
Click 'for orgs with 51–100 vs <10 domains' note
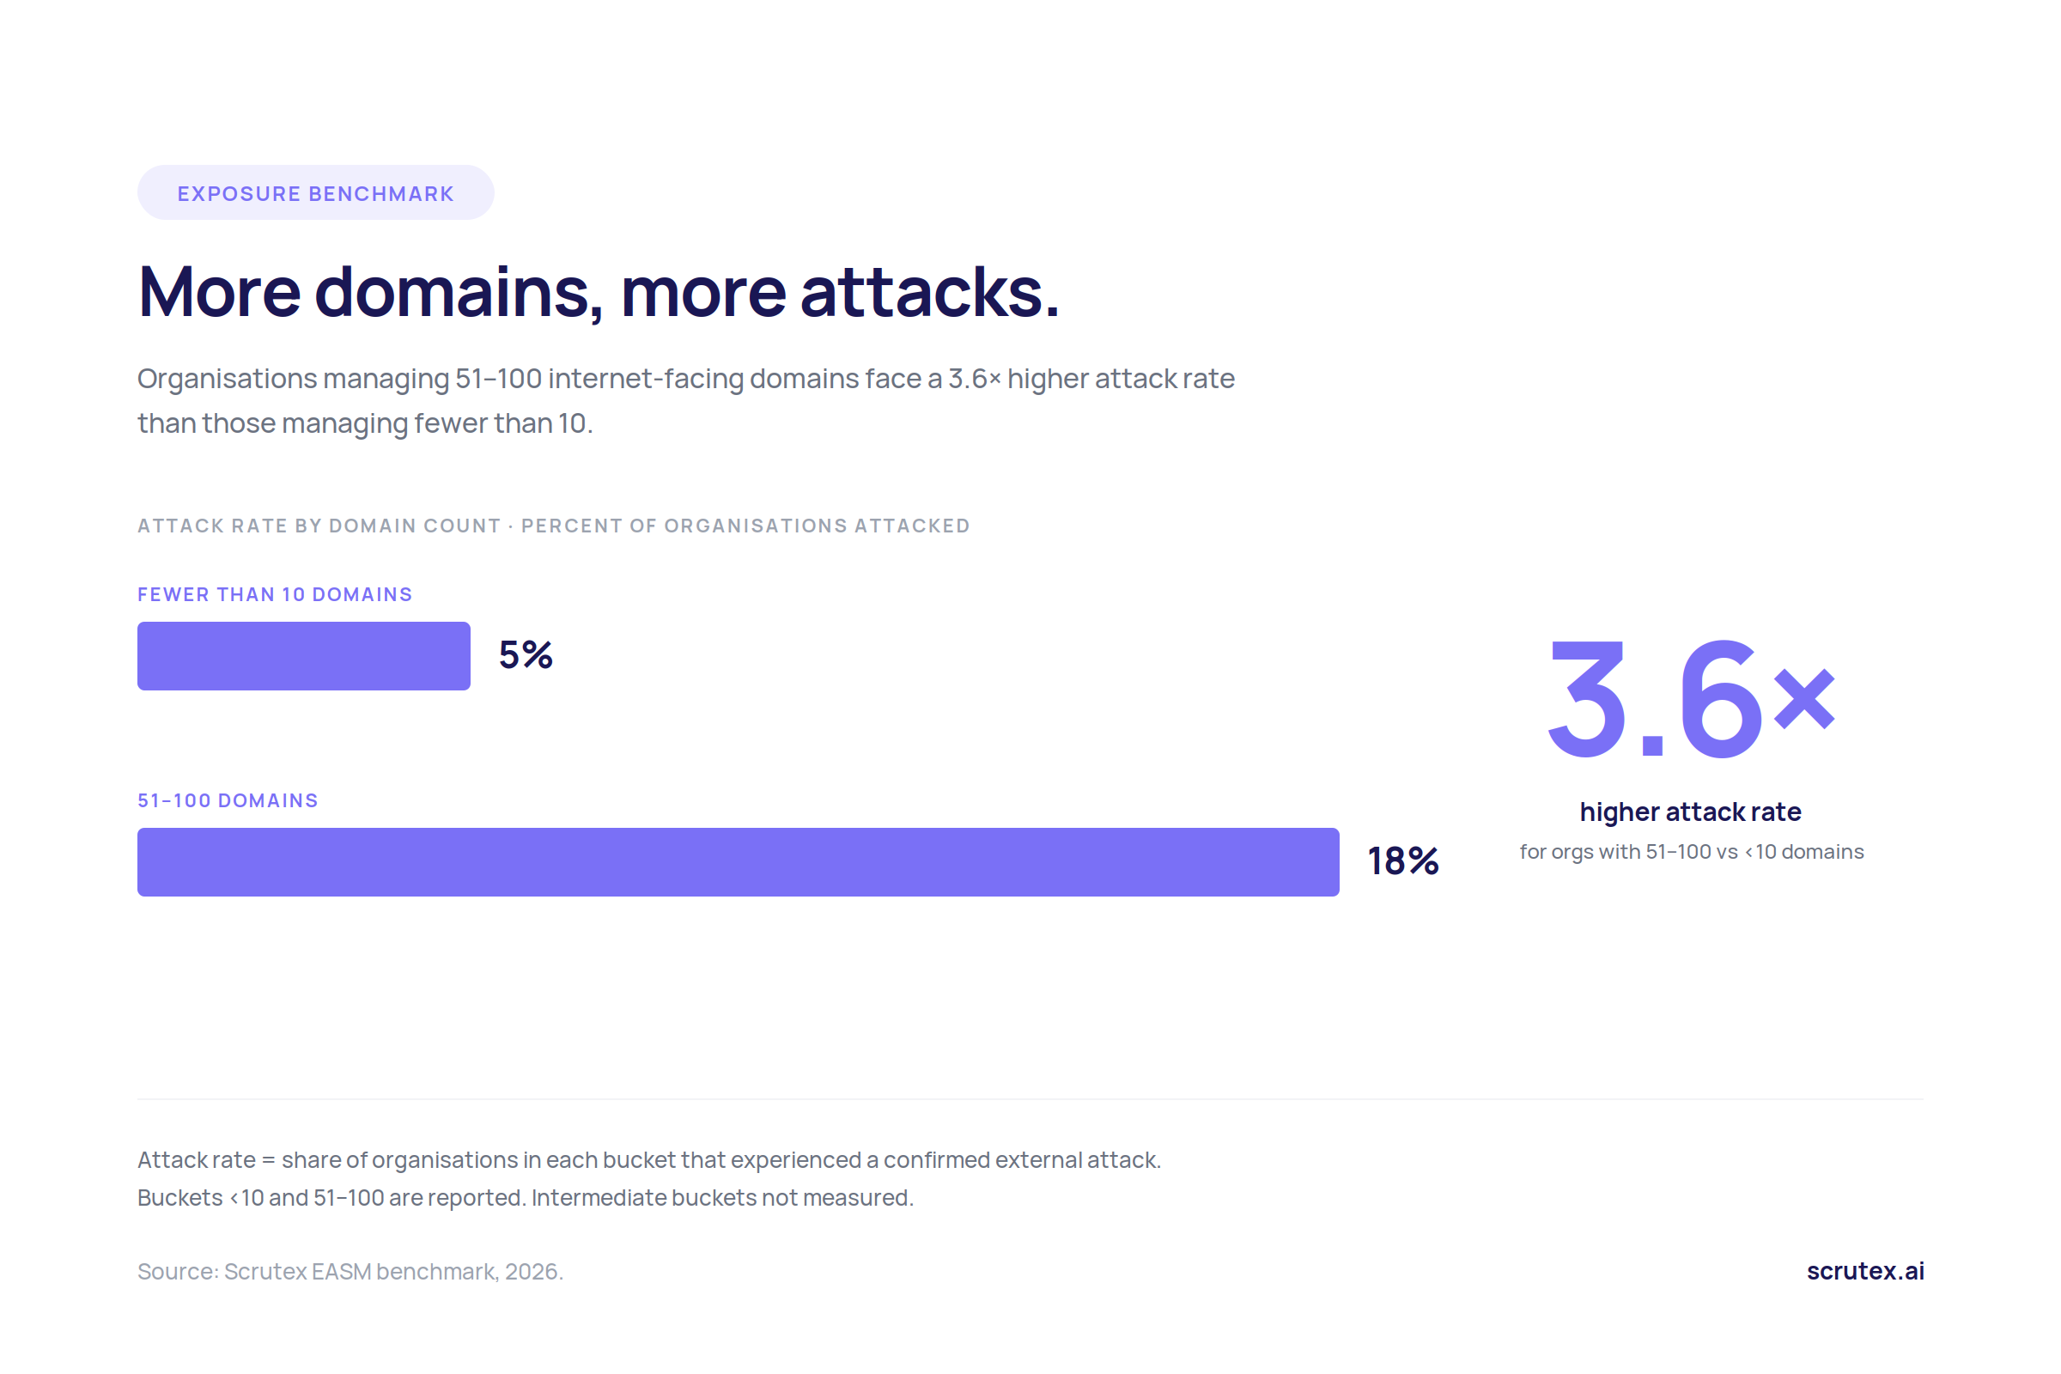[1691, 852]
